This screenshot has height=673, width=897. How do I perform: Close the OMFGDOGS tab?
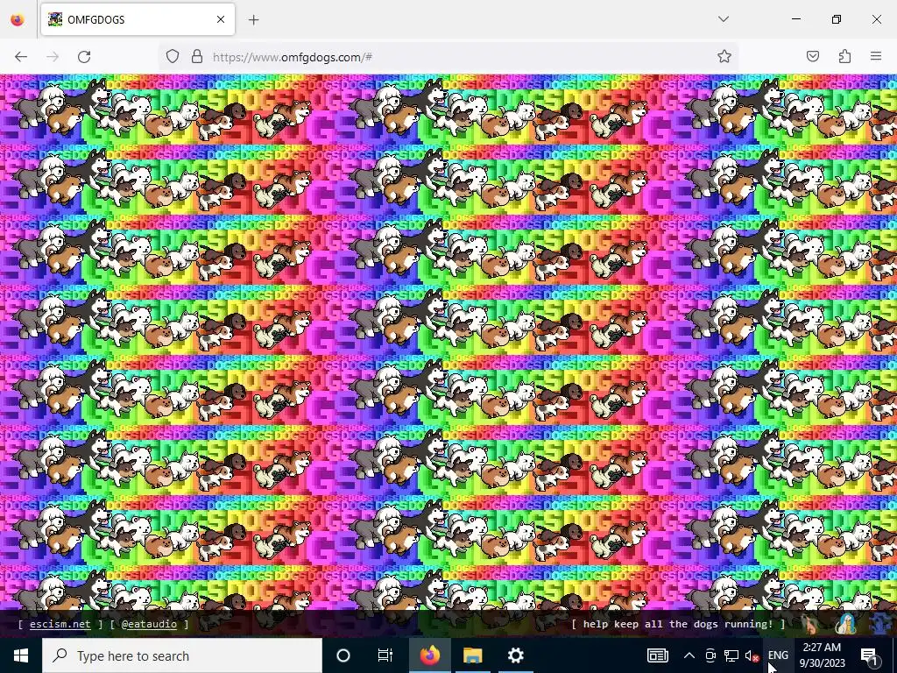pyautogui.click(x=221, y=19)
